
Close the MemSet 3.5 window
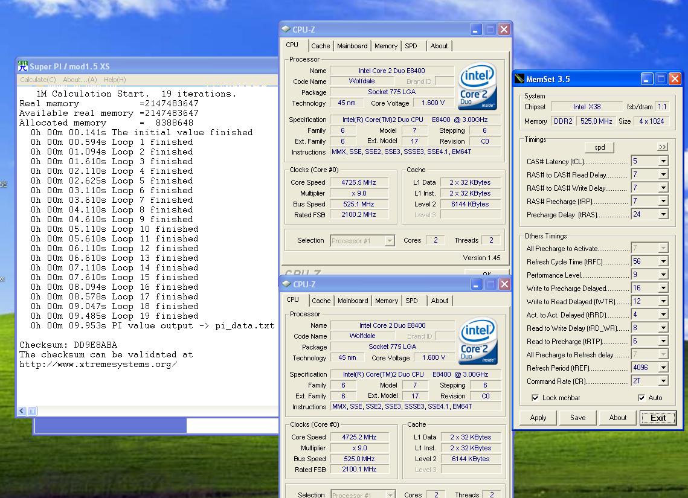pyautogui.click(x=675, y=79)
